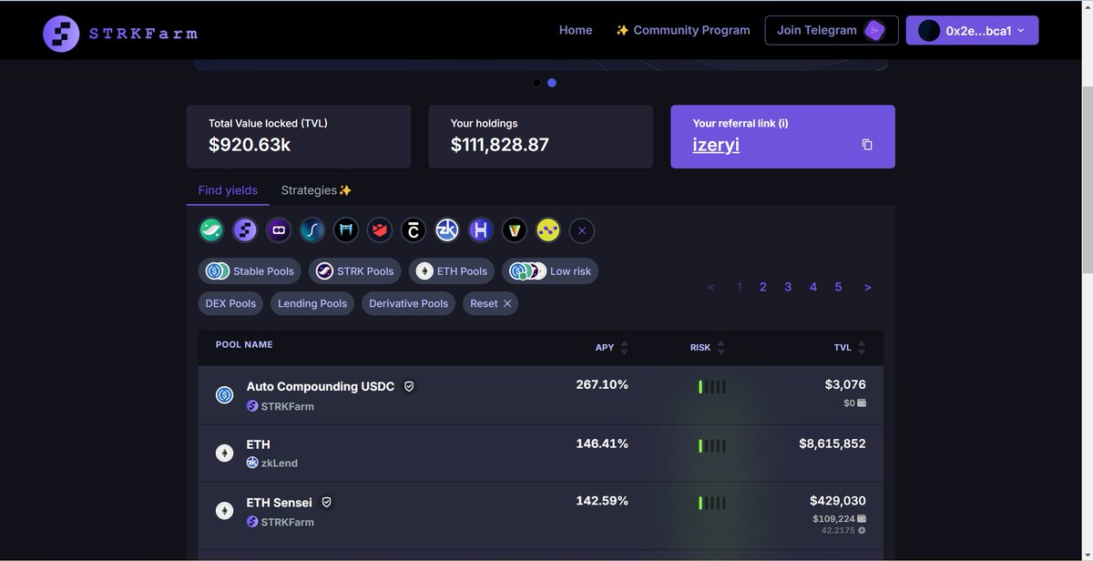Toggle the Lending Pools filter

tap(312, 303)
